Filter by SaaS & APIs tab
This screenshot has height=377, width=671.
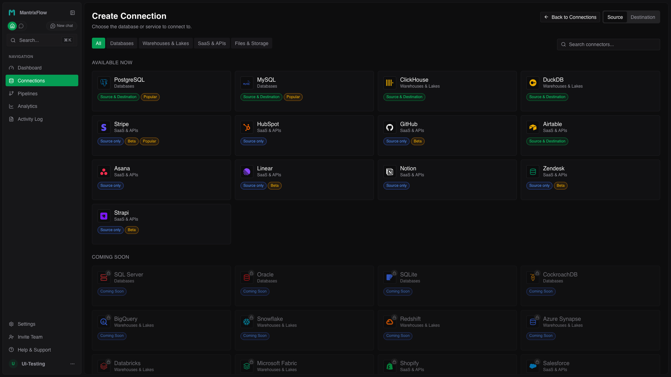212,43
